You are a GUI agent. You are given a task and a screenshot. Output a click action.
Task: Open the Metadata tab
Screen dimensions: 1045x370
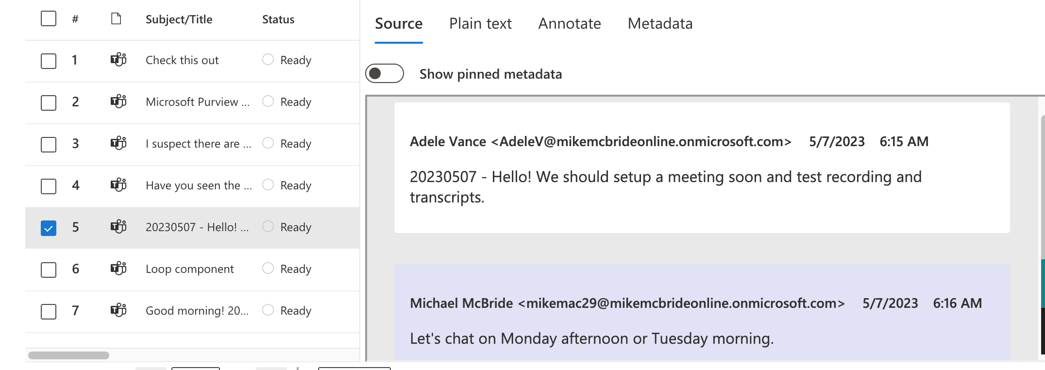pos(660,23)
